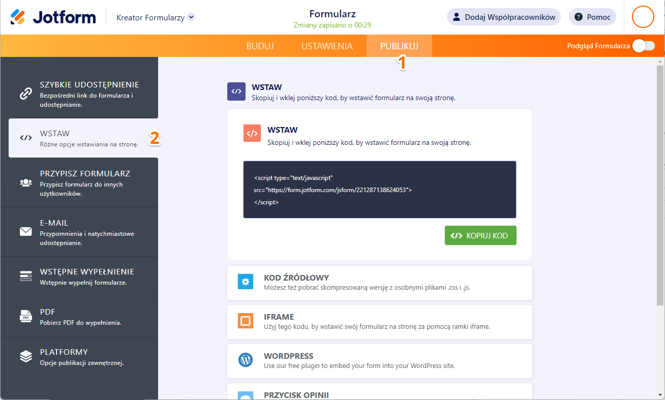Click the chain link icon for Szybkie Udostępnienie

[x=25, y=94]
